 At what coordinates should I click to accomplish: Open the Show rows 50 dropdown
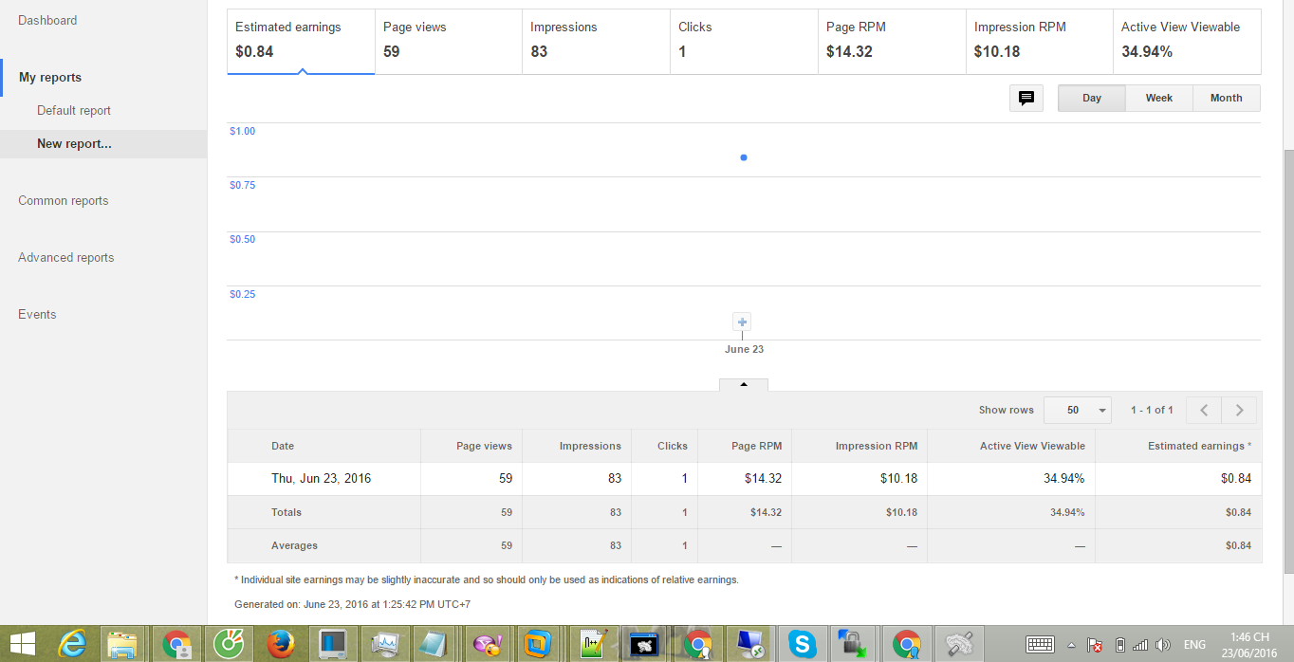click(1077, 410)
